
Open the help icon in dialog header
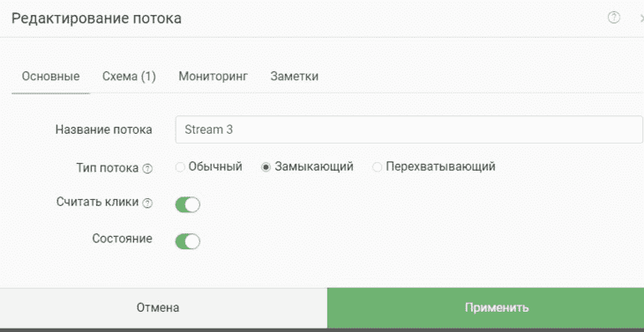coord(614,18)
